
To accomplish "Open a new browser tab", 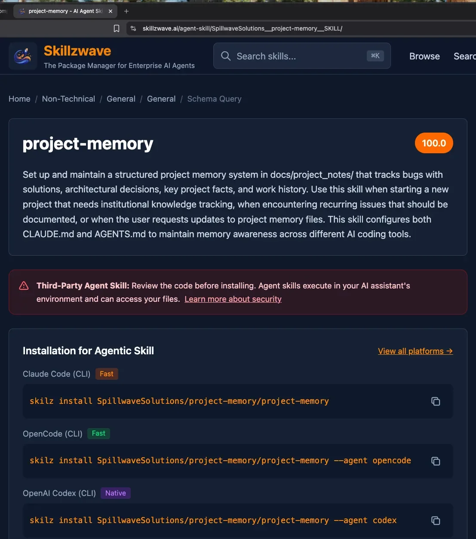I will pos(126,11).
